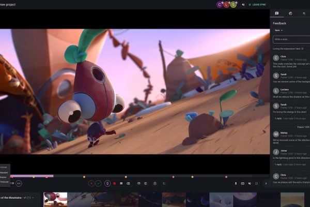Click the horizontal layout icon in toolbar
Viewport: 310px width, 207px height.
pos(139,184)
